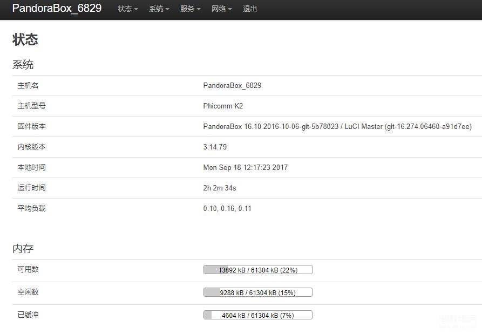Viewport: 482px width, 334px height.
Task: Click the 已缓冲 row label
Action: pos(28,315)
